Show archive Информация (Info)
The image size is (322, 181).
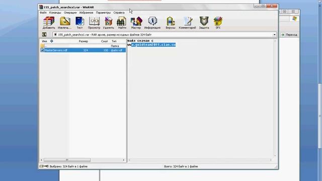click(x=152, y=23)
